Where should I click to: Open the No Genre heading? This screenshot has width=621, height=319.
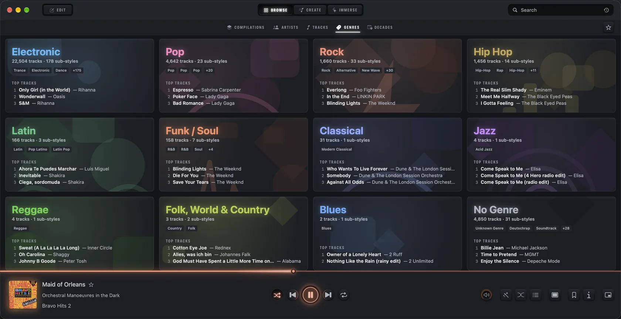[496, 210]
